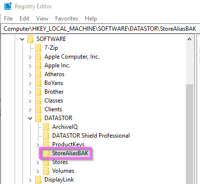The image size is (200, 184).
Task: Expand the Clients key
Action: click(30, 110)
